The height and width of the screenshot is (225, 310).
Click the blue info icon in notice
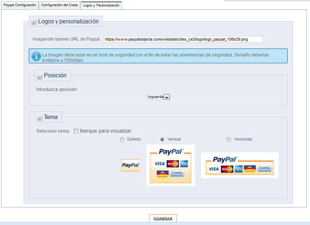coord(36,56)
